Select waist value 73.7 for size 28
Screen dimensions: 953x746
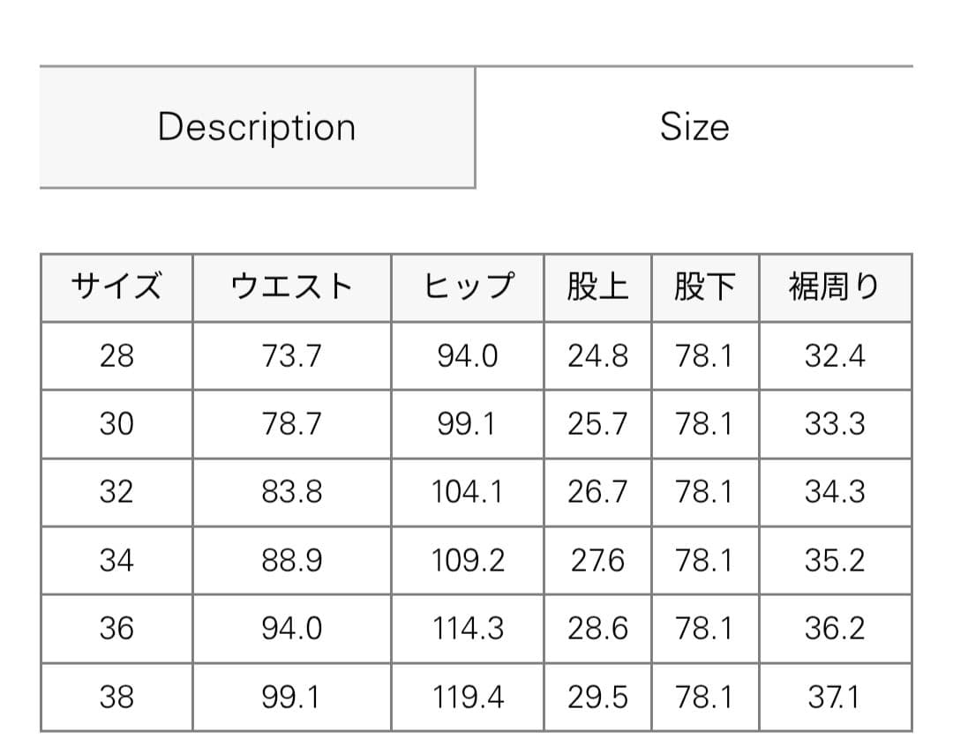point(291,354)
